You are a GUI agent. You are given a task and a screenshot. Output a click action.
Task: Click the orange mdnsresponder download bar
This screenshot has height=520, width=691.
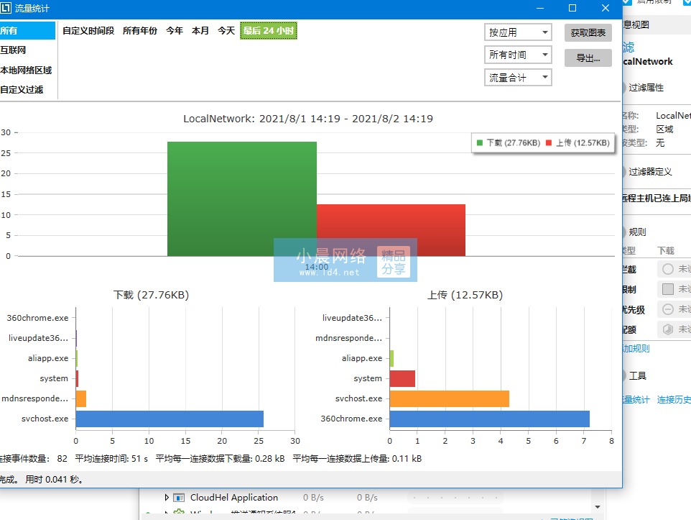(x=81, y=398)
